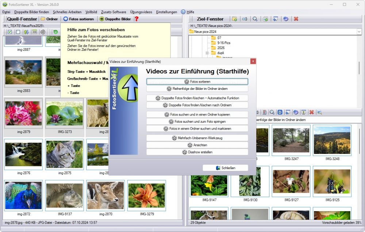Click the checklist document icon in lower target toolbar

click(264, 112)
